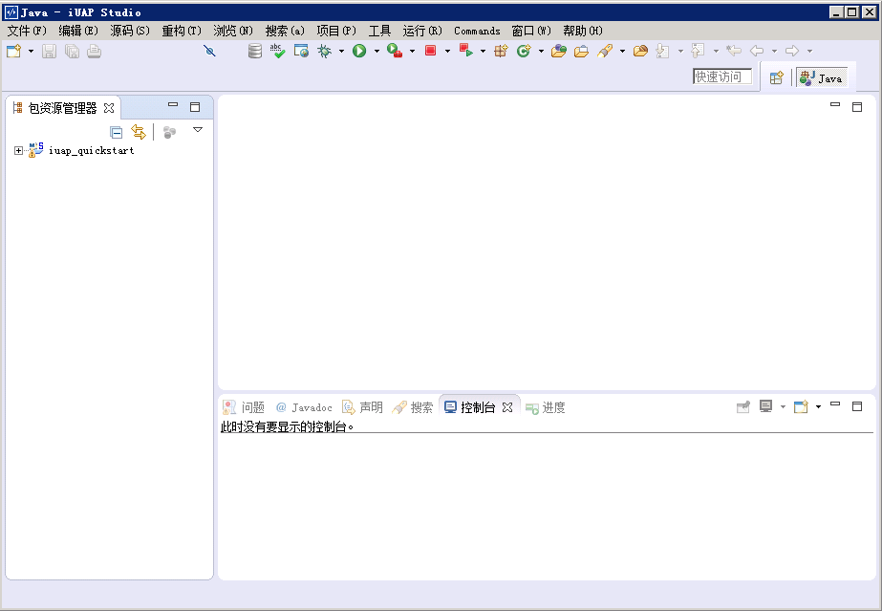The width and height of the screenshot is (882, 611).
Task: Click the green Run button in toolbar
Action: tap(359, 52)
